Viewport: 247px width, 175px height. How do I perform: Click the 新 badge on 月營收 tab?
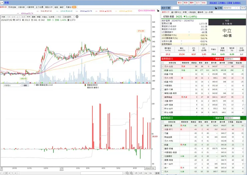74,7
